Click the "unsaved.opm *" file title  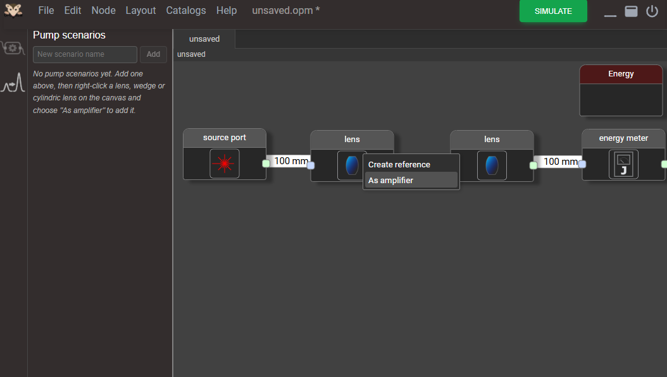coord(286,10)
